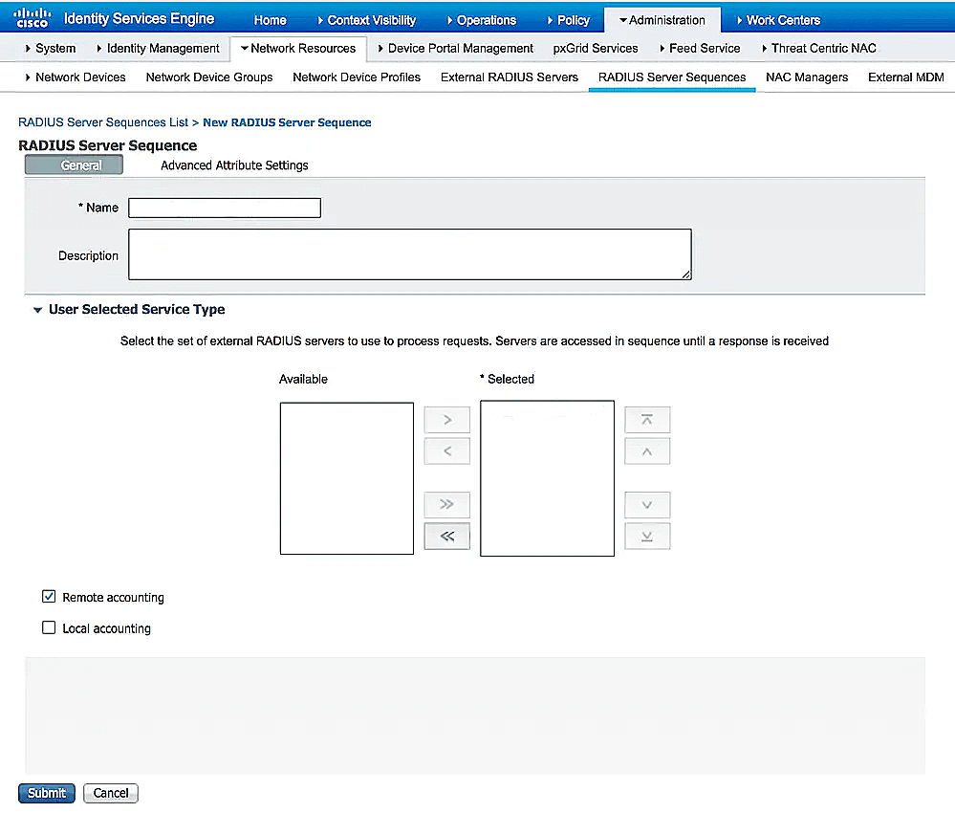Open Network Device Profiles tab

(357, 77)
